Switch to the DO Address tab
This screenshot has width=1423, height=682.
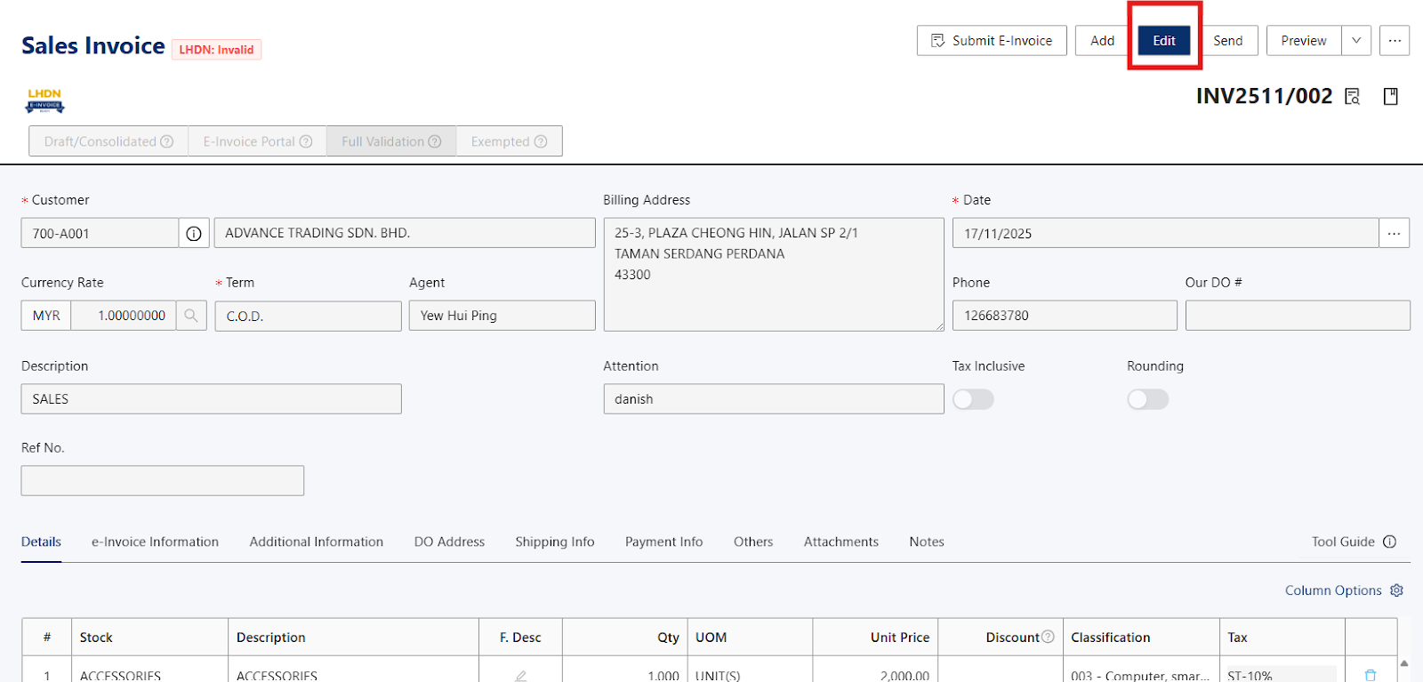(x=449, y=542)
